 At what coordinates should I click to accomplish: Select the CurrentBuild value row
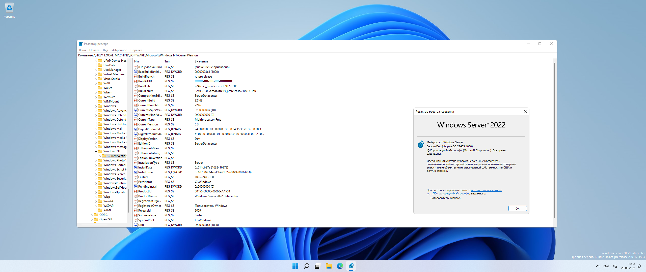coord(199,100)
